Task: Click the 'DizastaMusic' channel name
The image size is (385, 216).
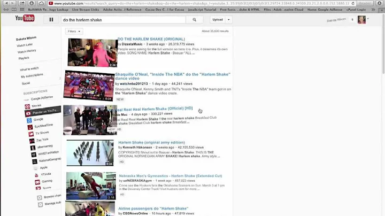Action: pyautogui.click(x=132, y=44)
